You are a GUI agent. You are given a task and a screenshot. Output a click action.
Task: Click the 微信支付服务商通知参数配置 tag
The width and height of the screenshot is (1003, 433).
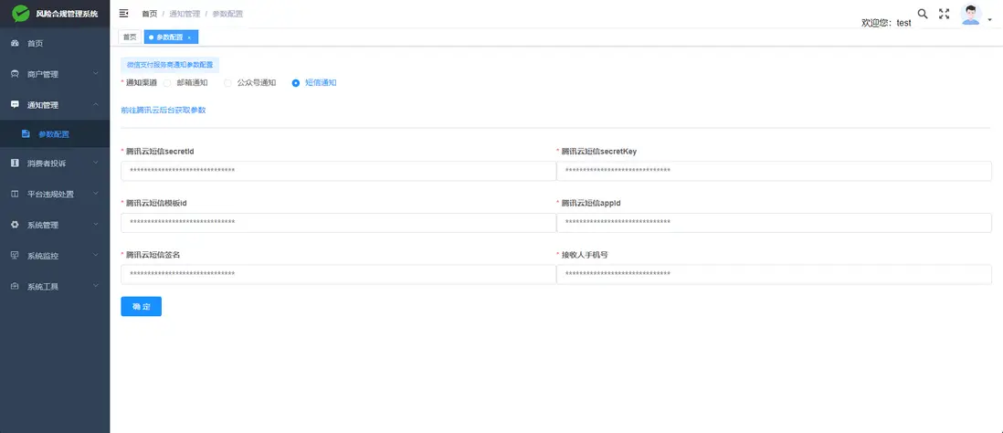point(170,65)
